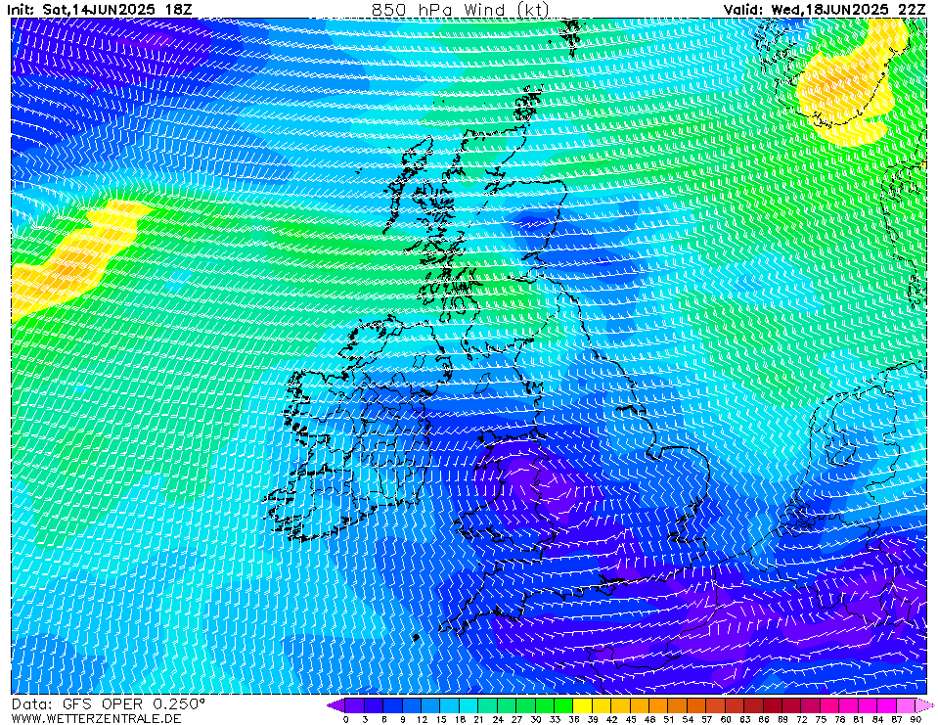Image resolution: width=938 pixels, height=725 pixels.
Task: Click the WWW.WETTERZENTRALE.DE text
Action: [x=96, y=718]
